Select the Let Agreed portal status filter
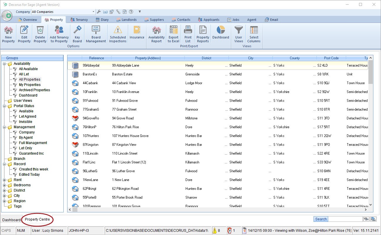The image size is (381, 235). [x=28, y=116]
